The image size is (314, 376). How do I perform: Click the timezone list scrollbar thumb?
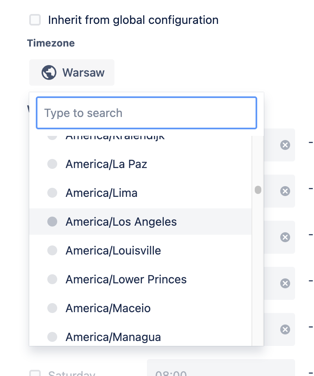pos(258,190)
